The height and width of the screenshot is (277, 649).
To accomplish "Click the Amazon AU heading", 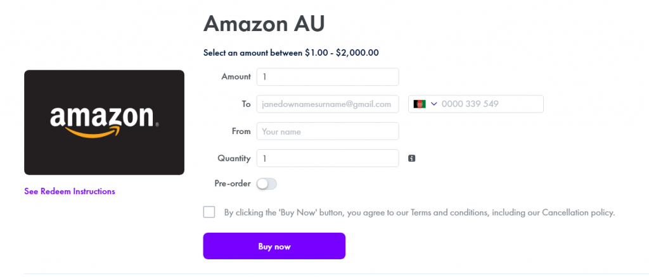I will pyautogui.click(x=264, y=24).
